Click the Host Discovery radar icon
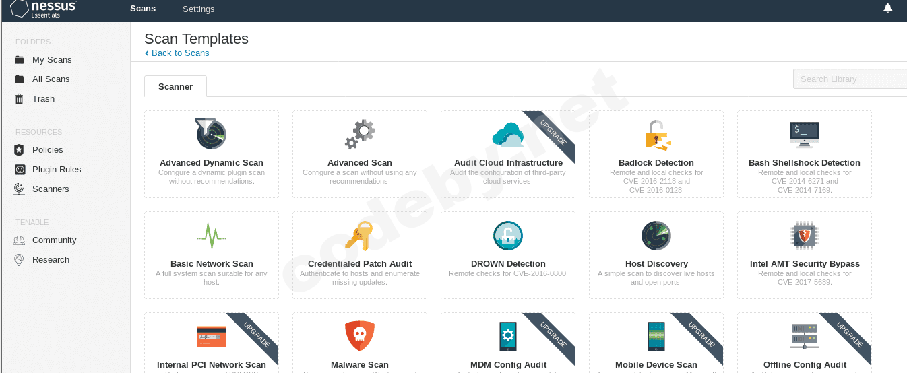The image size is (907, 373). click(x=656, y=235)
